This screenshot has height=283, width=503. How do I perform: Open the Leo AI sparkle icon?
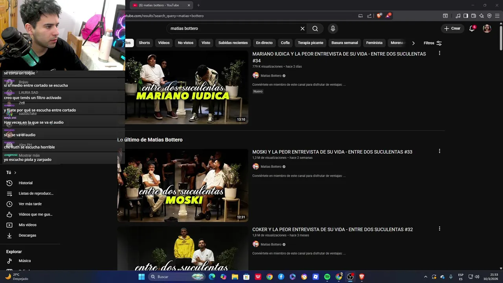(x=481, y=16)
